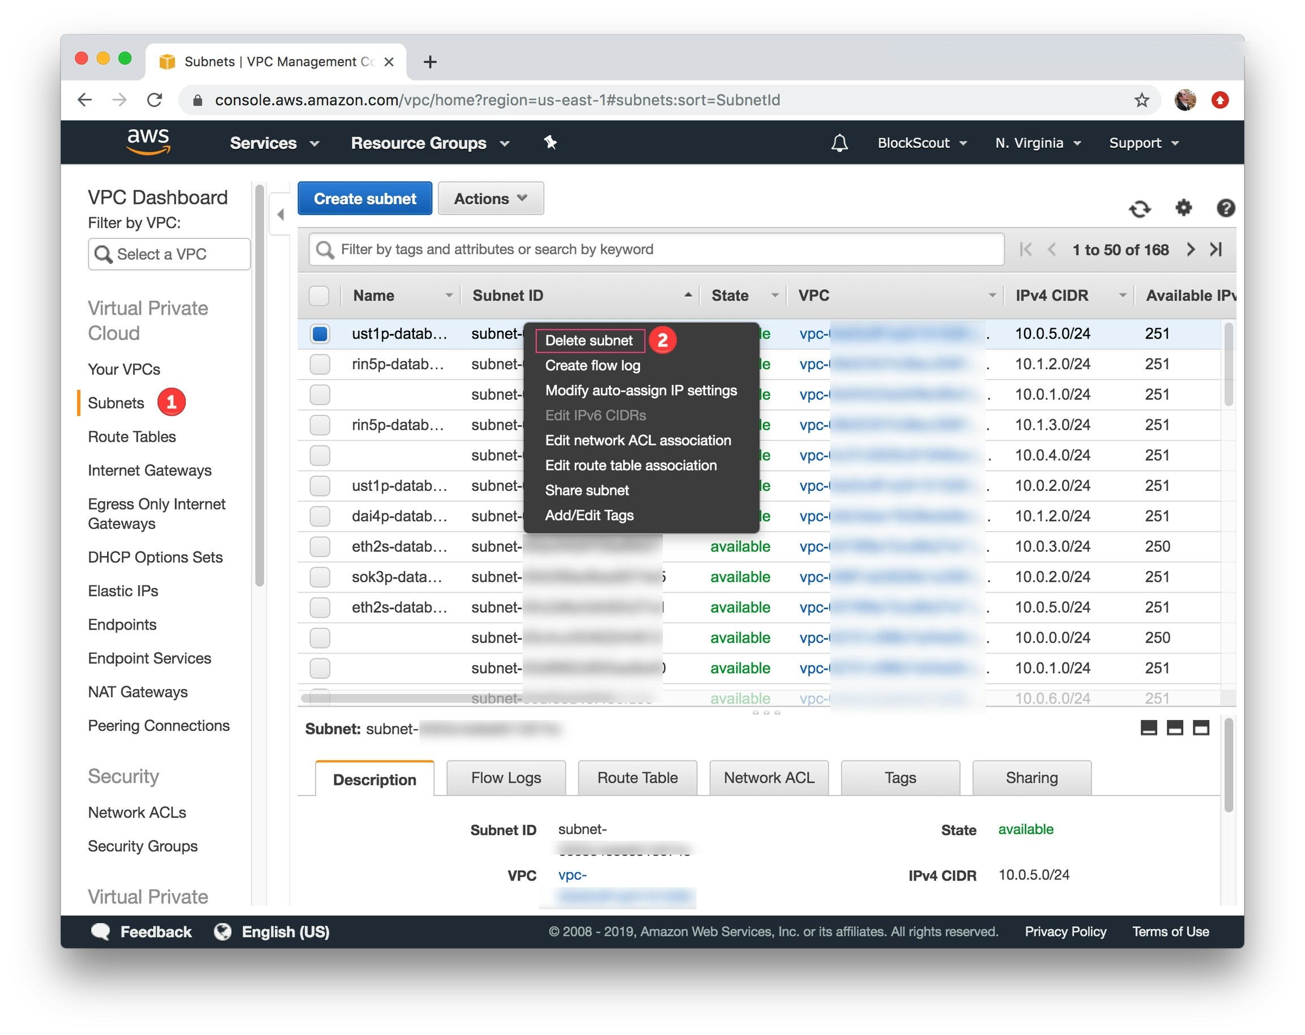
Task: Click the Create subnet button
Action: click(364, 198)
